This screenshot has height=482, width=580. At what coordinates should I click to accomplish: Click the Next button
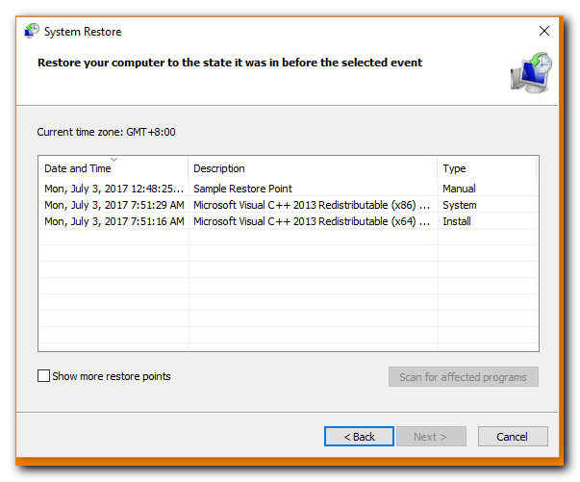tap(431, 437)
